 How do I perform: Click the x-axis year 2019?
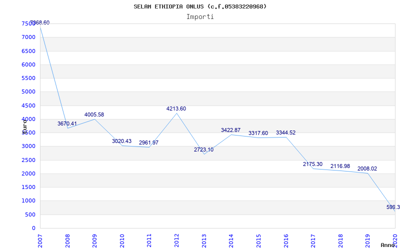point(367,241)
